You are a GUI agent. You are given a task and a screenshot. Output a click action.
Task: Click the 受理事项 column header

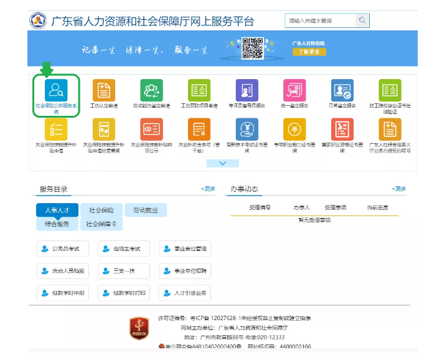[x=336, y=207]
